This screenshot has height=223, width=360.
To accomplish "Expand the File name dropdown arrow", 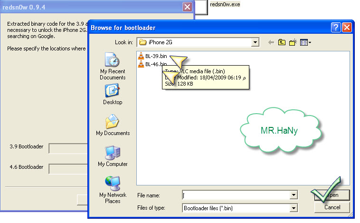I will pyautogui.click(x=294, y=195).
